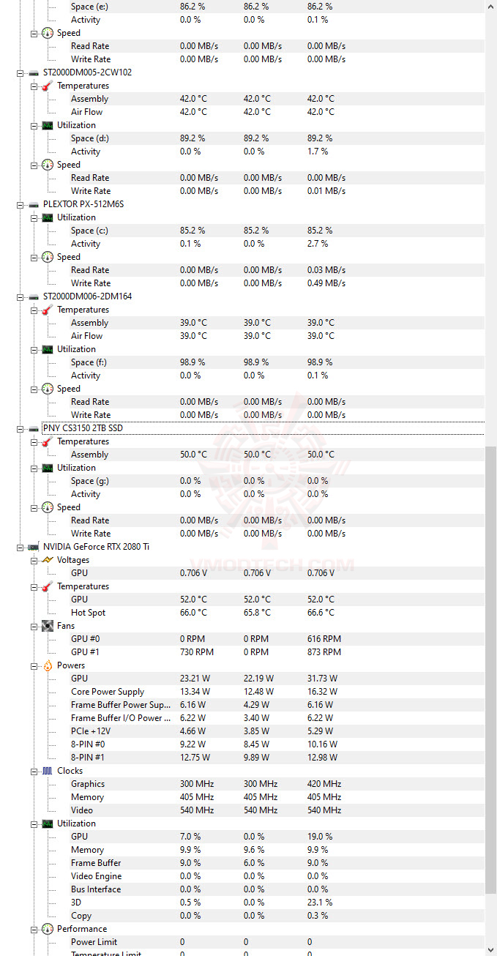Click the Fans icon under the NVIDIA GPU
The width and height of the screenshot is (497, 956).
[x=48, y=626]
